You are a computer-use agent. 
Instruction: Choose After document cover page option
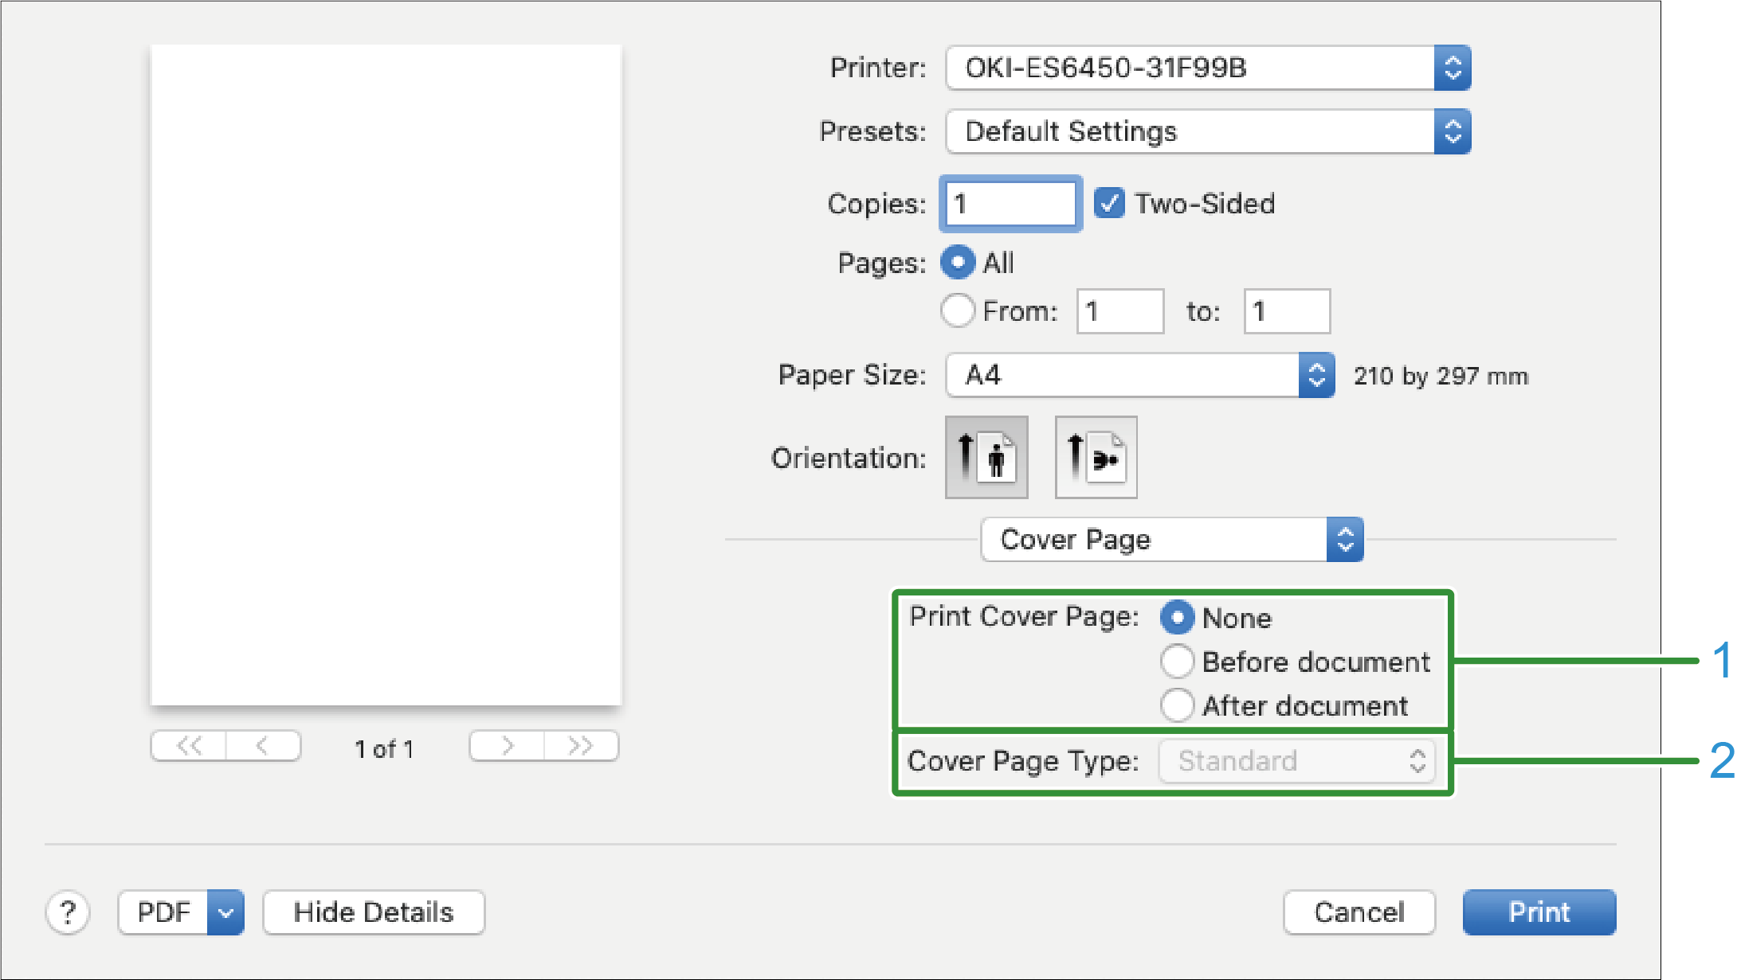coord(1177,705)
